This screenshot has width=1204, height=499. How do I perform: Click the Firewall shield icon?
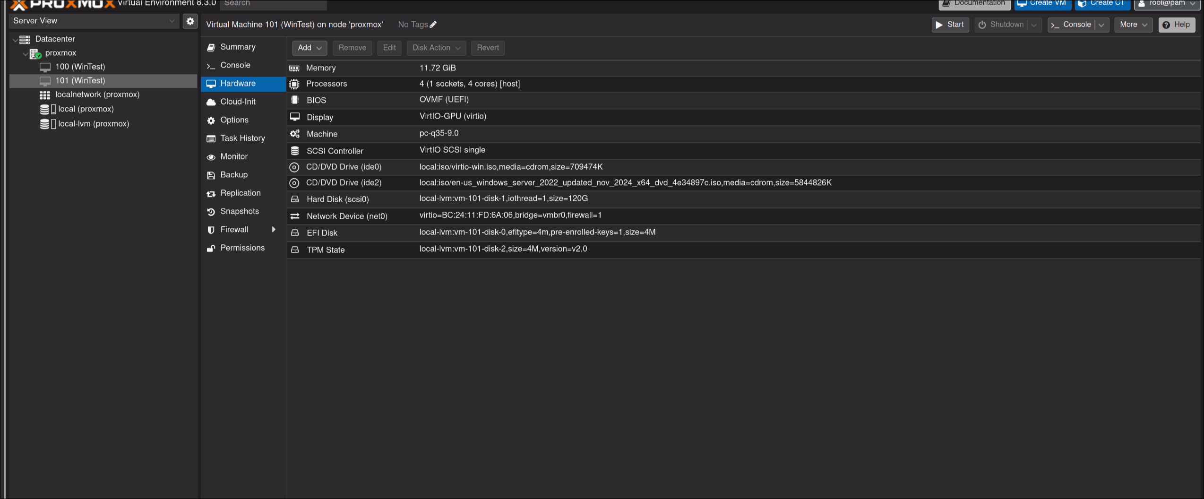tap(211, 230)
